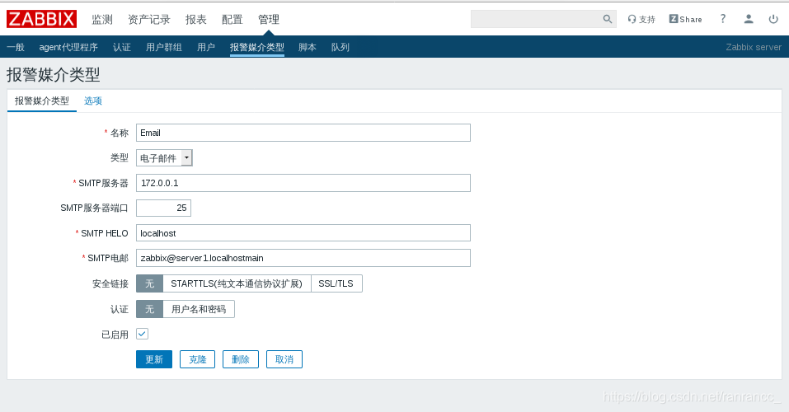This screenshot has width=789, height=412.
Task: Select 无 for 认证
Action: [149, 309]
